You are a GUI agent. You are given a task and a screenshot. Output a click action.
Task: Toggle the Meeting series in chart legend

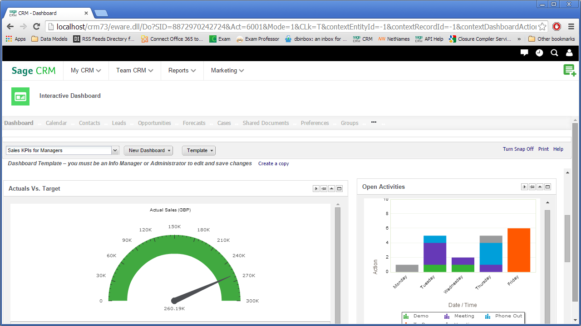(459, 316)
